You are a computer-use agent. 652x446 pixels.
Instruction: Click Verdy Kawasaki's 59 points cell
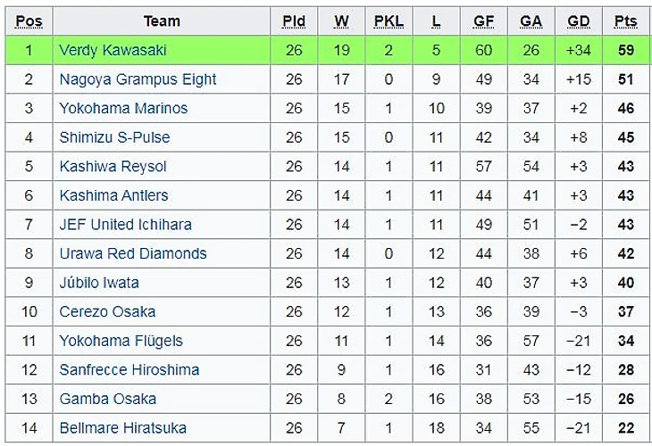coord(625,50)
